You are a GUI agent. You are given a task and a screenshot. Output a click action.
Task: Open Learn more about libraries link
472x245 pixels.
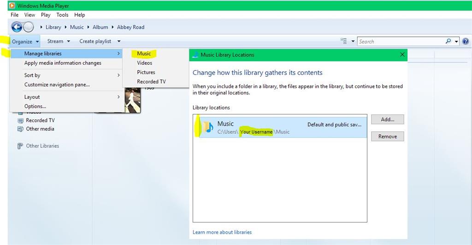[222, 232]
